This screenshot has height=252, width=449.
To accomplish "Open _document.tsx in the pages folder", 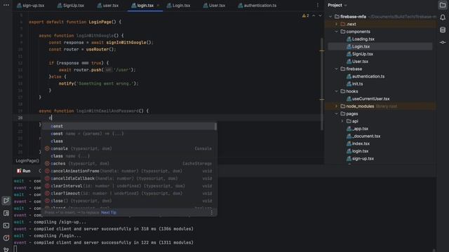I will pos(366,136).
